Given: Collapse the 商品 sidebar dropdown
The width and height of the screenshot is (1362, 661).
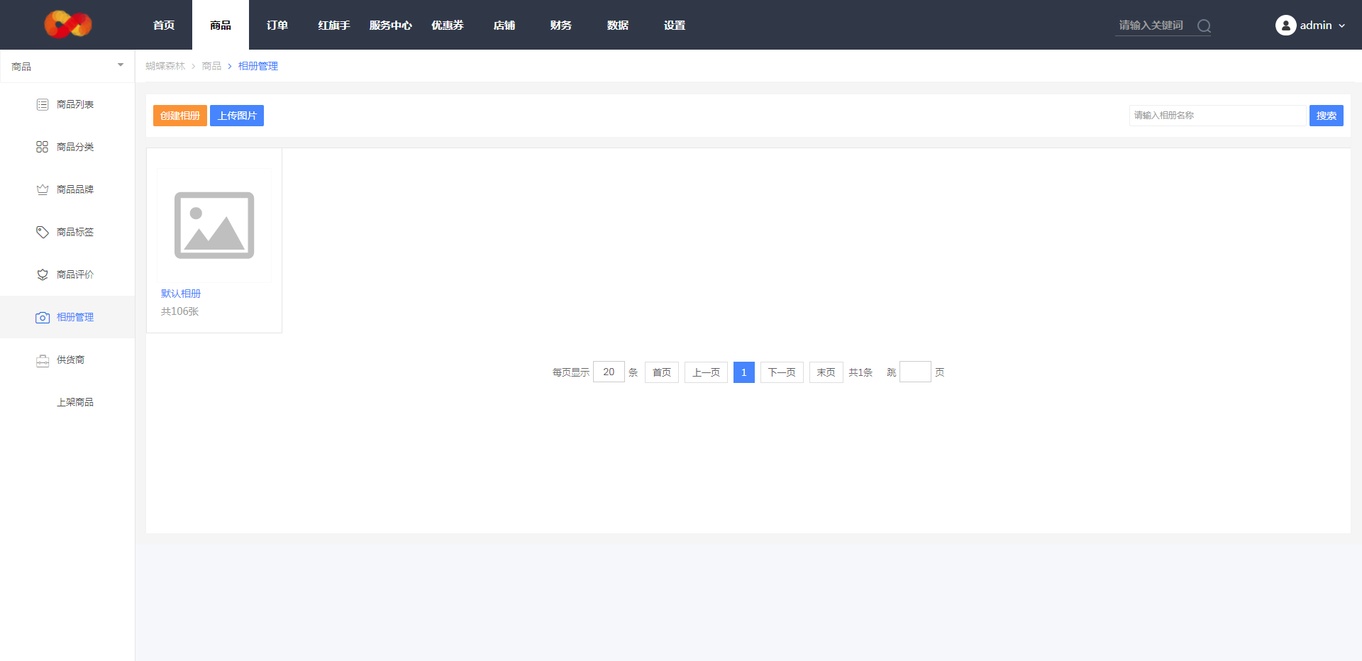Looking at the screenshot, I should [121, 65].
